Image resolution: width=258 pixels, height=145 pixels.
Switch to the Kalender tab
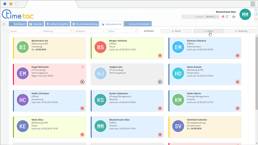coord(36,24)
